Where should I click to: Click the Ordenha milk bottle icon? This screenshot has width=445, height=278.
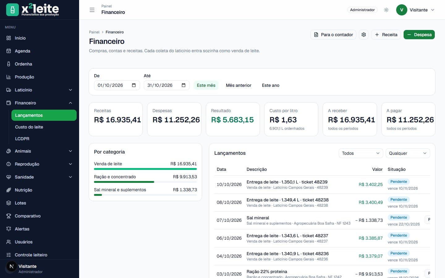tap(9, 64)
